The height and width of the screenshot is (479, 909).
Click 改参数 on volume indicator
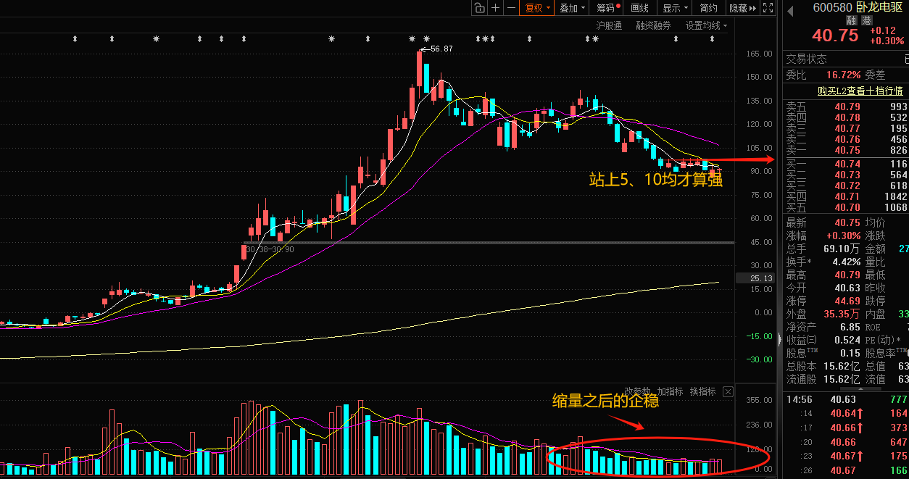pos(639,391)
